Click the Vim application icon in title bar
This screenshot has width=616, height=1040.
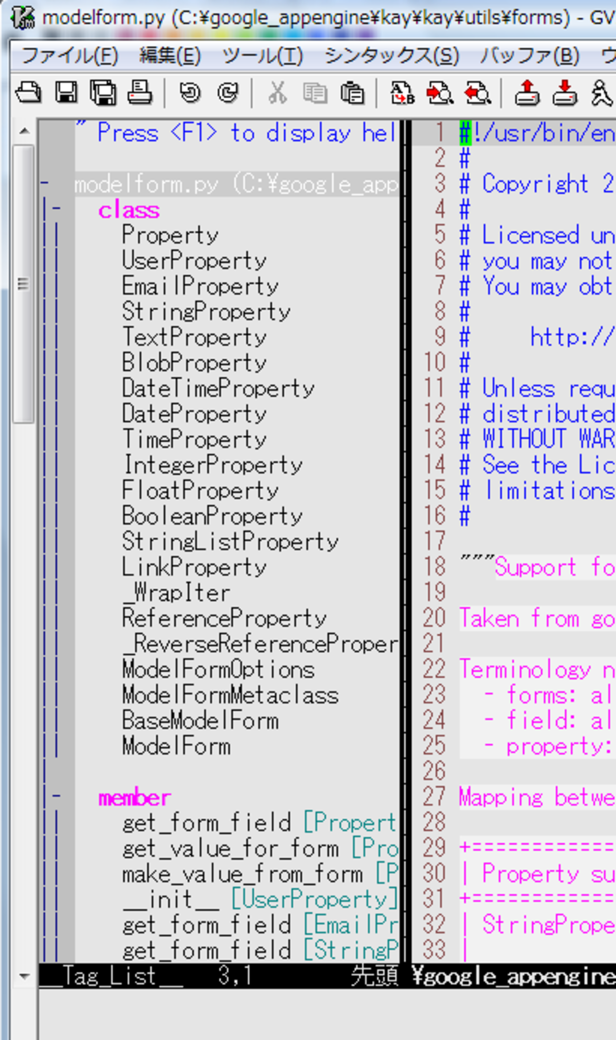(23, 18)
